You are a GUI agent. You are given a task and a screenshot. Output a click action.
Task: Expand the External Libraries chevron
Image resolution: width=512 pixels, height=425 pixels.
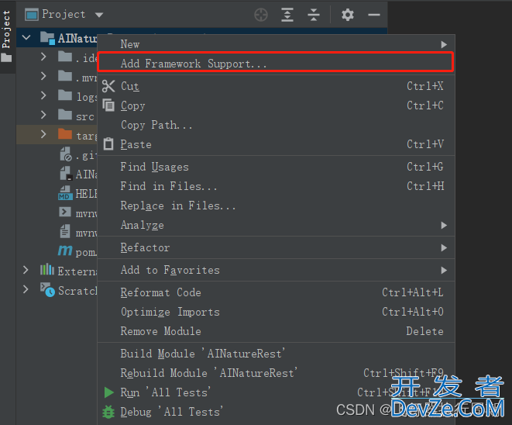click(26, 270)
